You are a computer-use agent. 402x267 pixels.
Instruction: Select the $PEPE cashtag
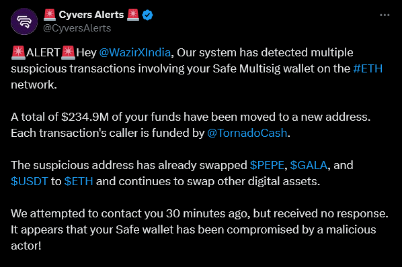coord(267,165)
